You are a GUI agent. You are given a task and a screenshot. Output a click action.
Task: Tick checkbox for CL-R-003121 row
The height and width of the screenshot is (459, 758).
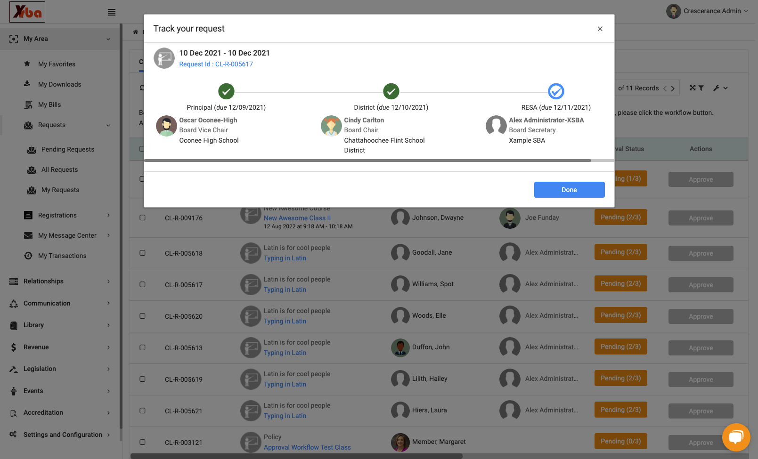(142, 442)
